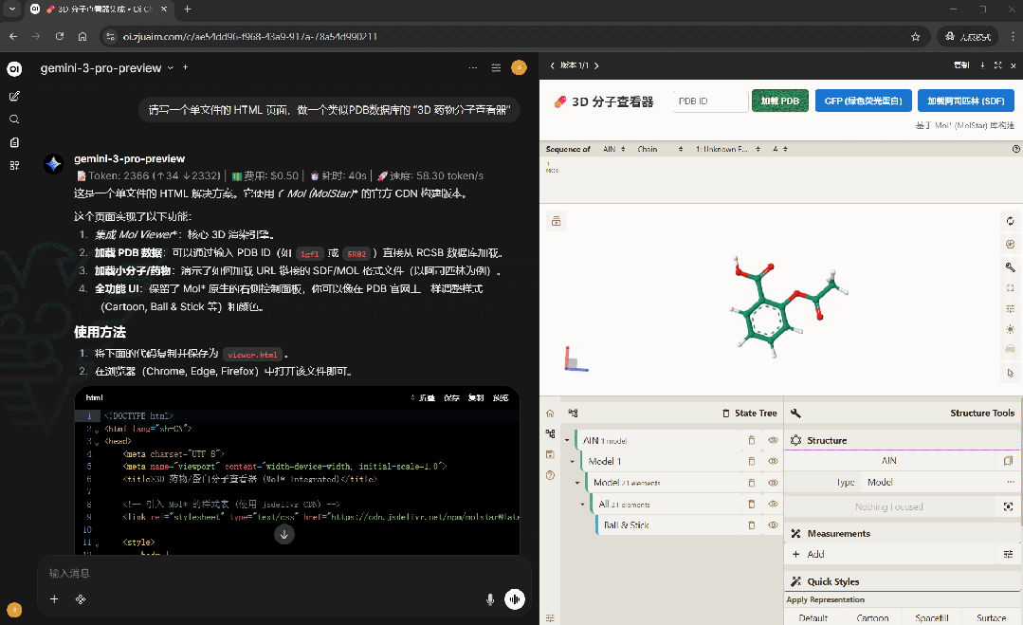Open the chain A dropdown in sequence bar

780,149
